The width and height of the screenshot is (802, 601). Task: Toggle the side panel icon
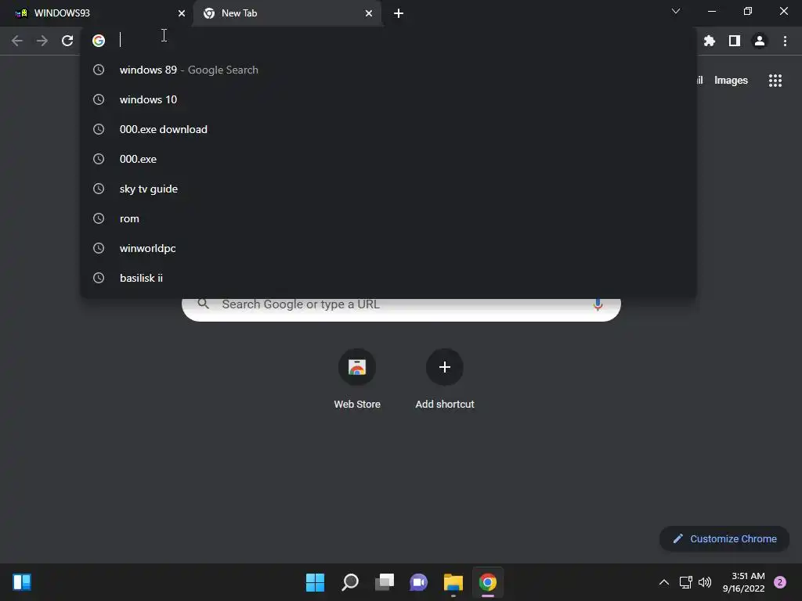click(735, 41)
